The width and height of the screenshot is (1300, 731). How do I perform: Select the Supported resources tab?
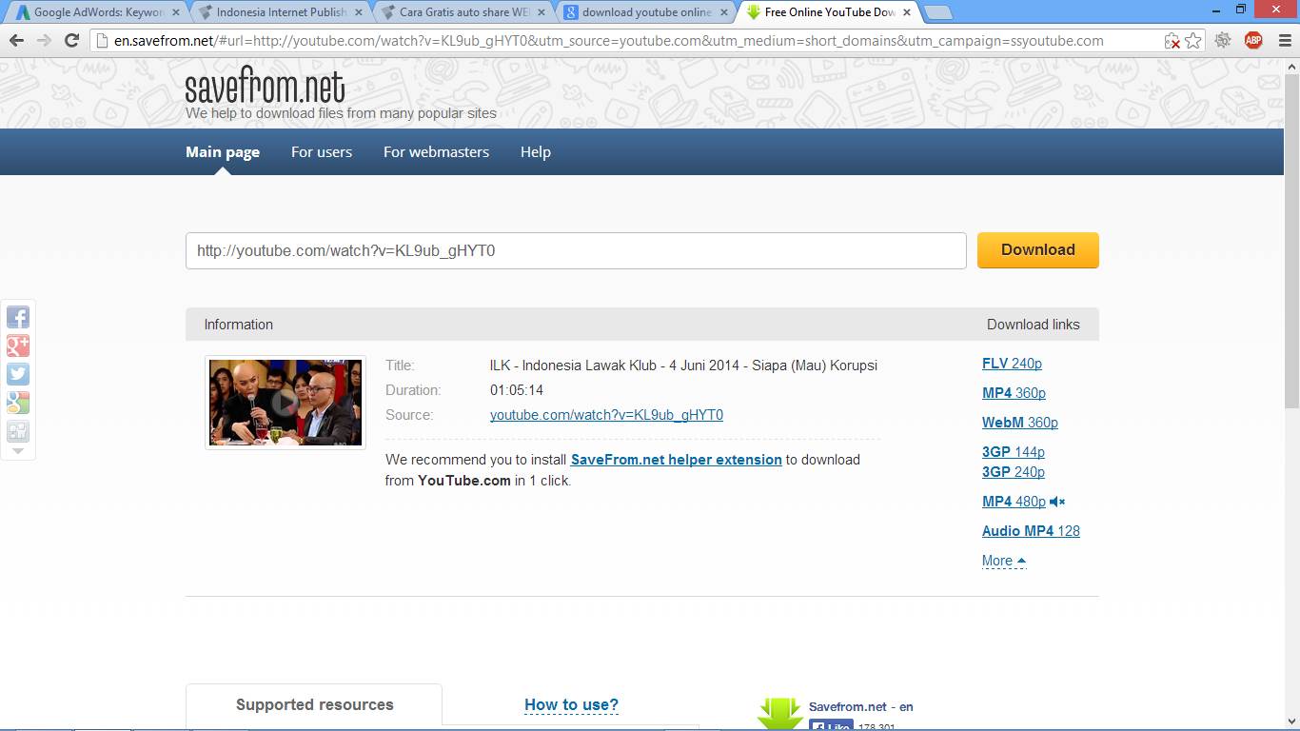[314, 705]
